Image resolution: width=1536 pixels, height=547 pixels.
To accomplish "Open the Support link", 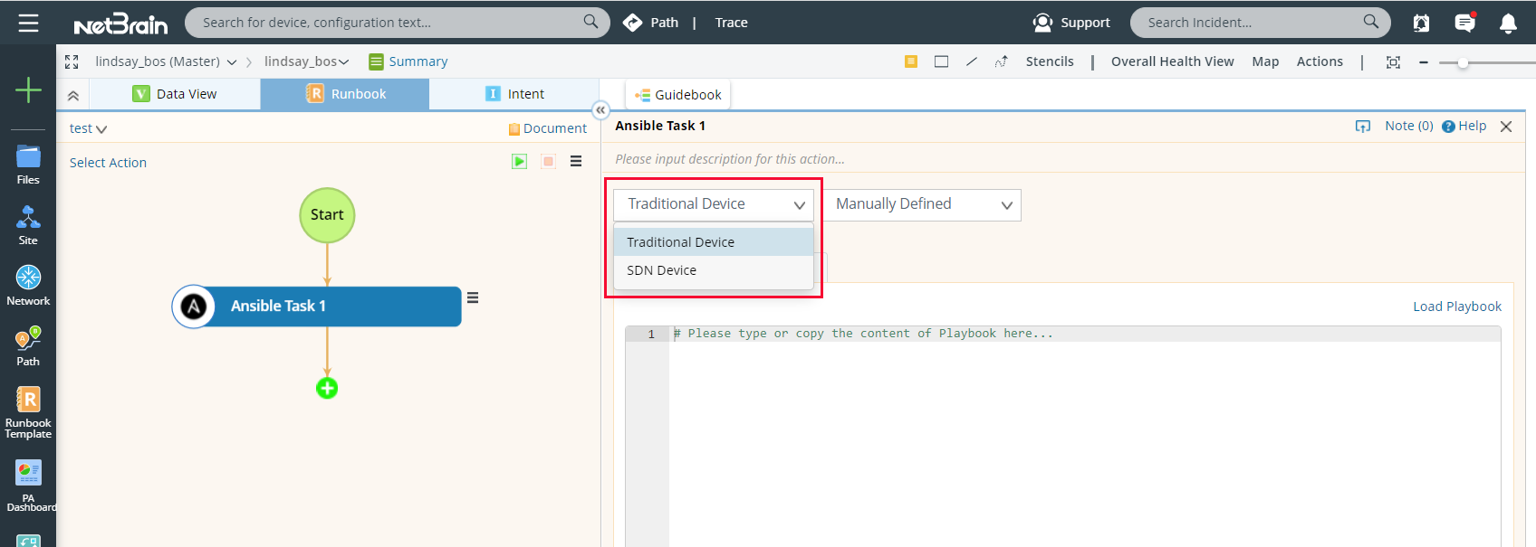I will 1071,23.
